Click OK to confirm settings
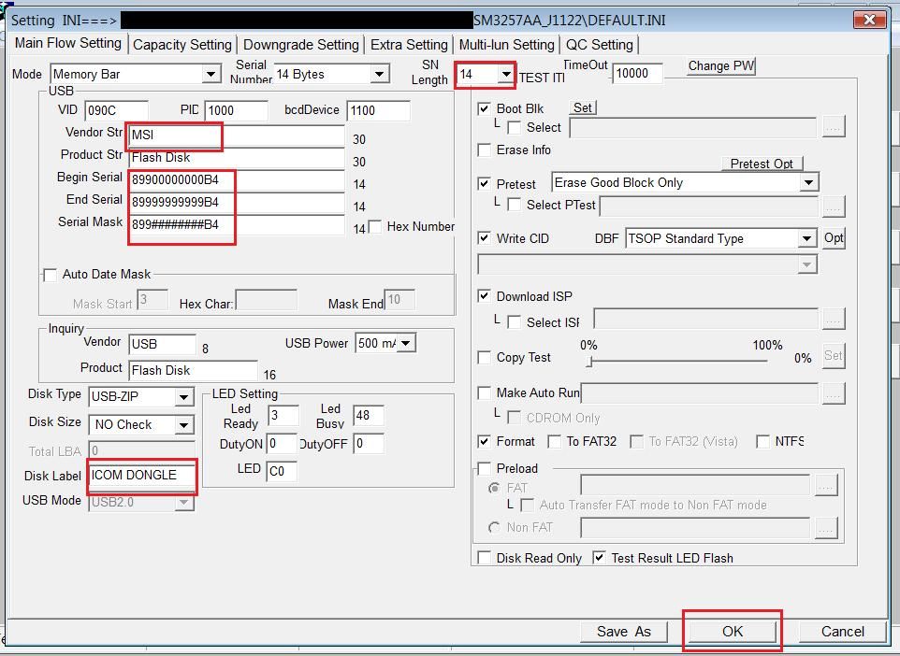900x656 pixels. [732, 632]
